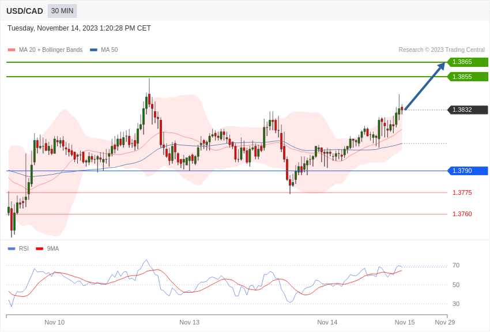Click the RSI 70 axis value
The width and height of the screenshot is (490, 332).
click(x=456, y=266)
